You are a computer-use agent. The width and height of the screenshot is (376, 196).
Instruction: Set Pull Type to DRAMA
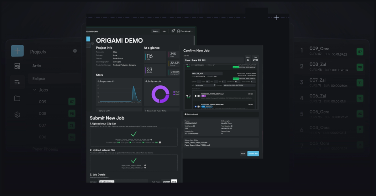[166, 182]
